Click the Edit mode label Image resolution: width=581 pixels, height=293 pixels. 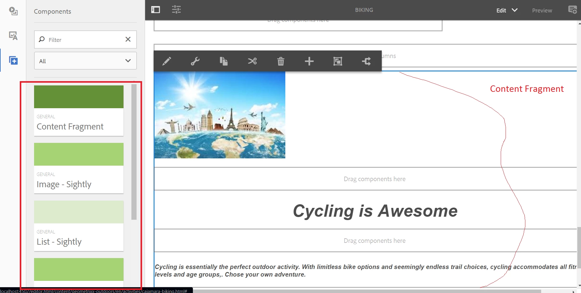tap(501, 10)
